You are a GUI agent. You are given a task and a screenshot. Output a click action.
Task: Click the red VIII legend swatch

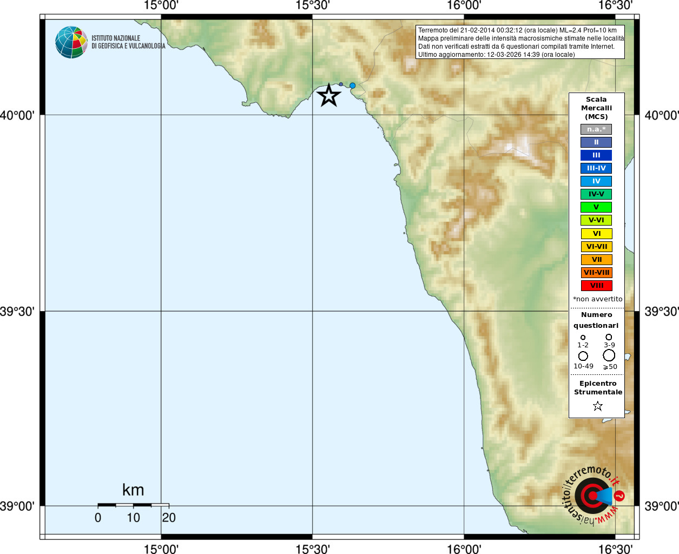pyautogui.click(x=597, y=286)
